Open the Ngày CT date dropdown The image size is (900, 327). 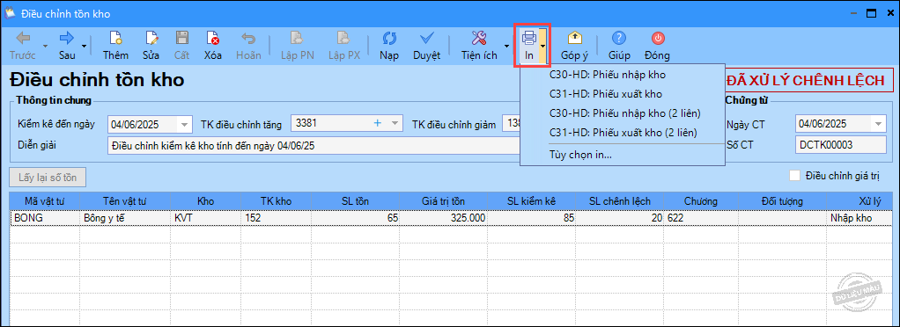point(879,124)
